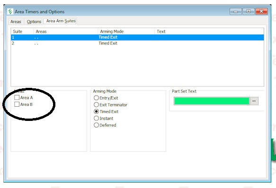Viewport: 276px width, 188px height.
Task: Set arming mode to Instant
Action: click(x=96, y=119)
